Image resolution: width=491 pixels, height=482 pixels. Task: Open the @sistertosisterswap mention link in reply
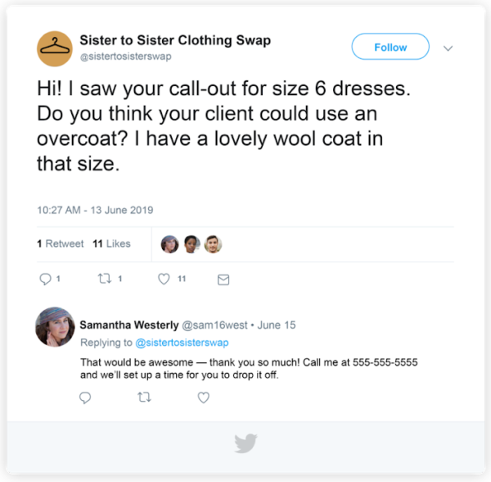(182, 343)
